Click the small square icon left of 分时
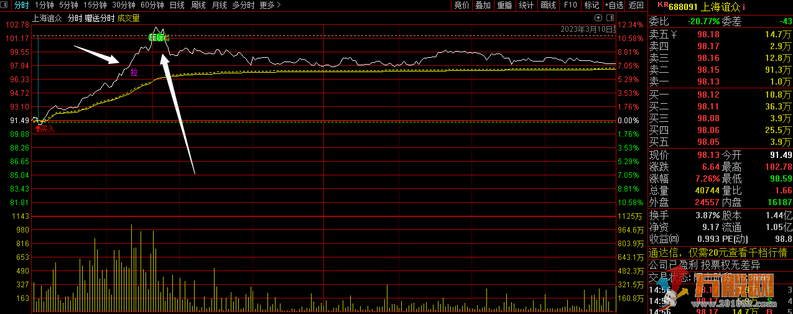This screenshot has width=793, height=314. point(6,5)
